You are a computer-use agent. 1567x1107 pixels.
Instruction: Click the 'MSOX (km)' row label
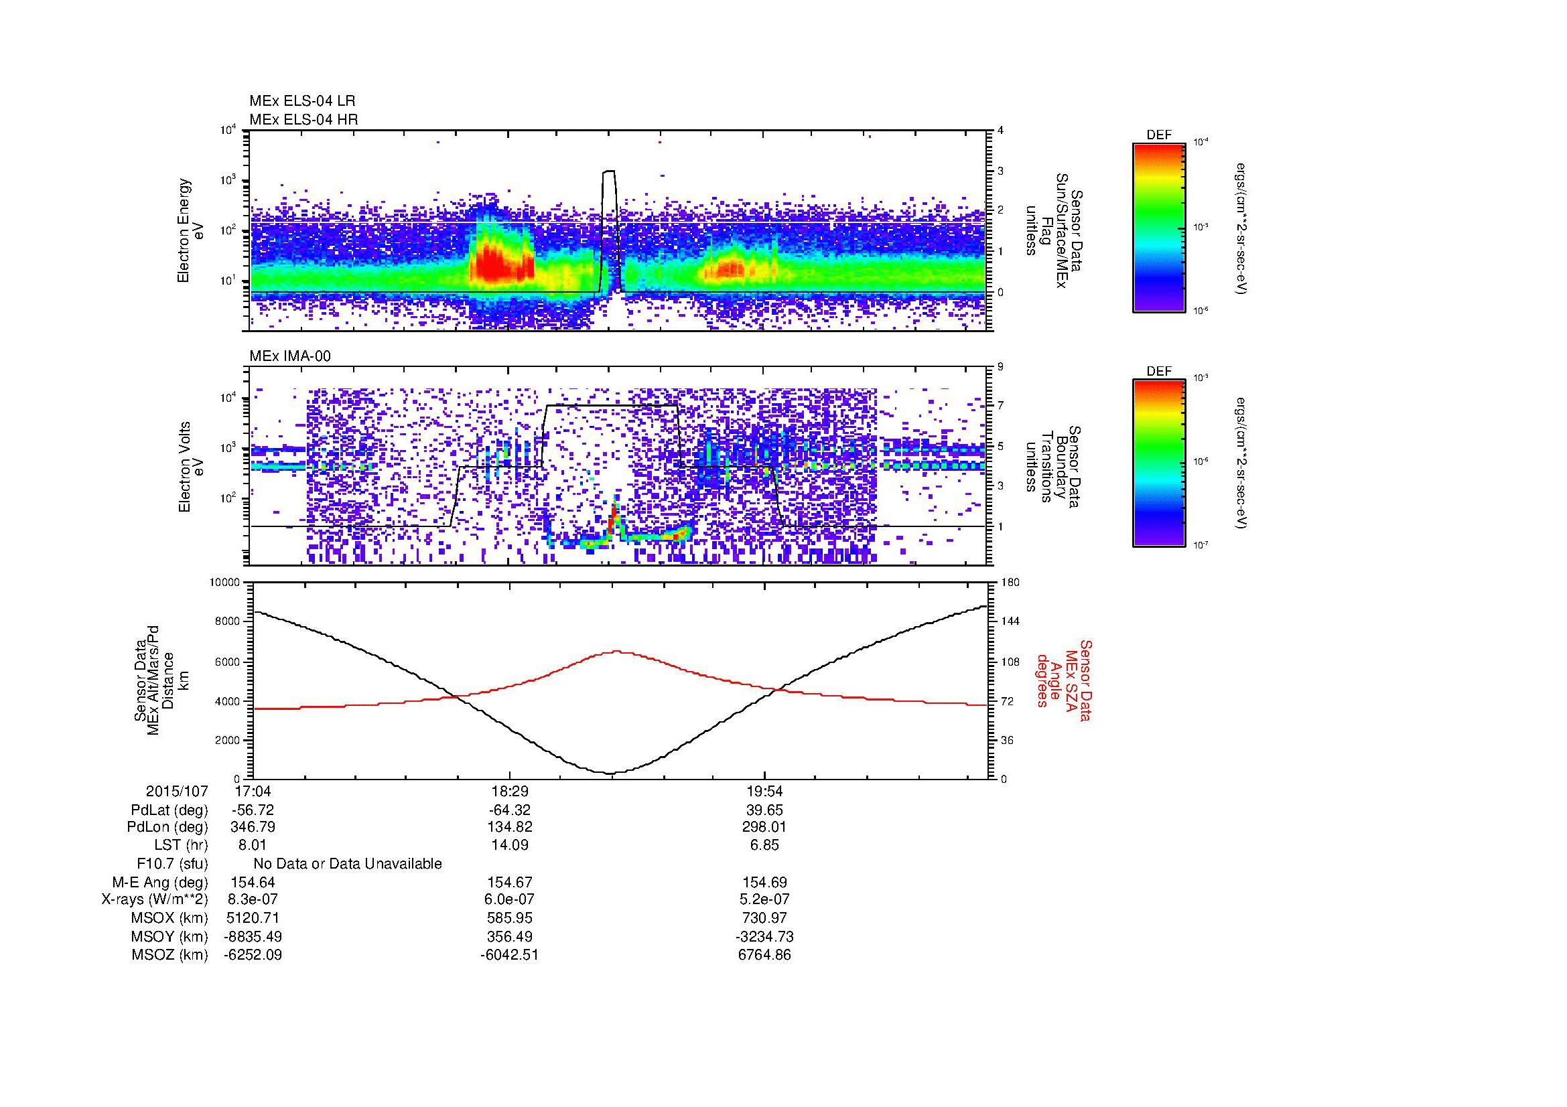pyautogui.click(x=170, y=918)
